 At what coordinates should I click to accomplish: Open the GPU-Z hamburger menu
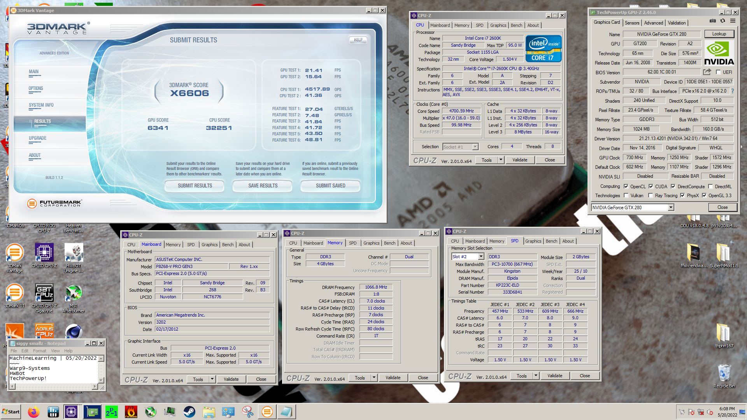(733, 21)
